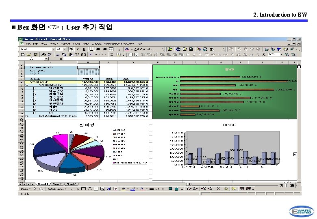
Task: Run the Spelling check icon
Action: pyautogui.click(x=50, y=55)
